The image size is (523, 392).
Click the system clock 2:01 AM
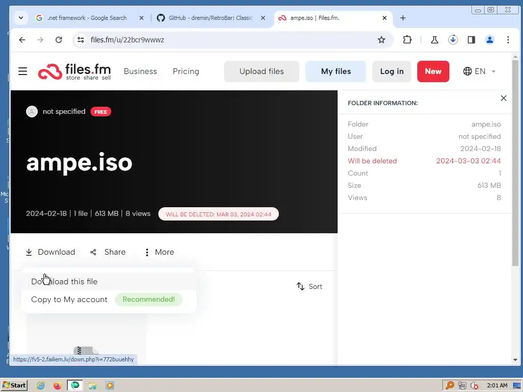[x=497, y=386]
